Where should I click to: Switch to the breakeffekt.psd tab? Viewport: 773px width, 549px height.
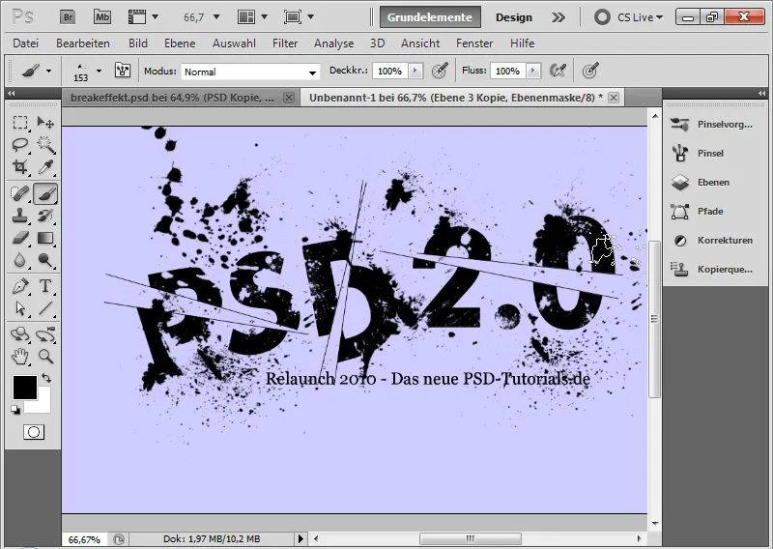pyautogui.click(x=172, y=98)
